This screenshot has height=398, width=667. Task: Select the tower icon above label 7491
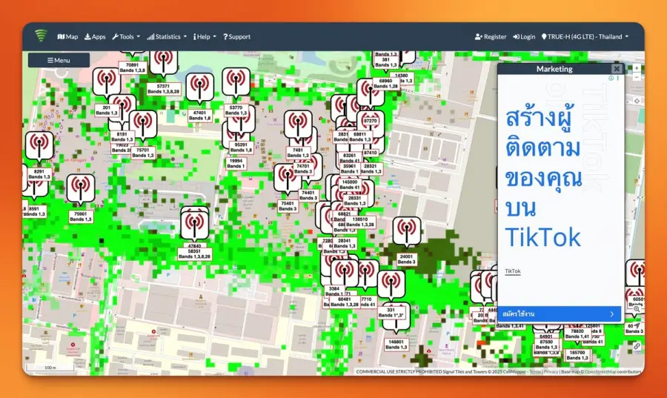click(x=298, y=125)
